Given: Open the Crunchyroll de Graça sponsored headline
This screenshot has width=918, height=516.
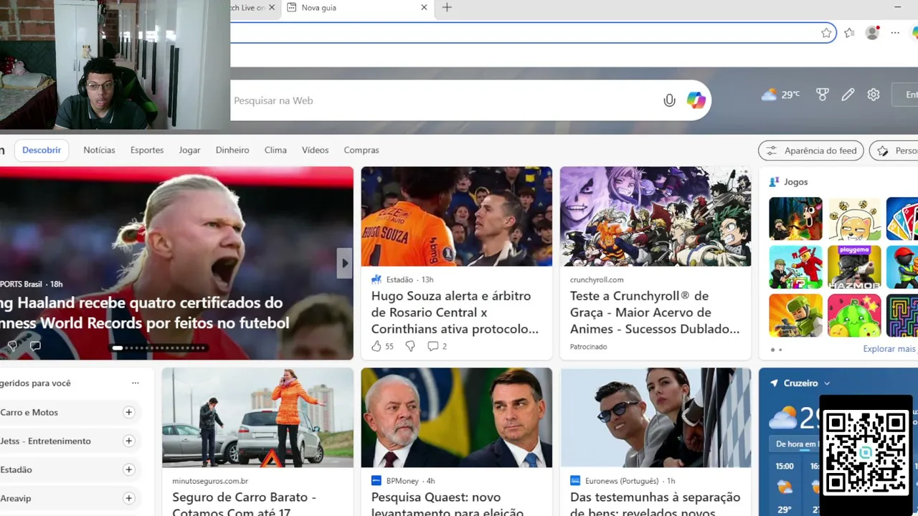Looking at the screenshot, I should [x=655, y=312].
